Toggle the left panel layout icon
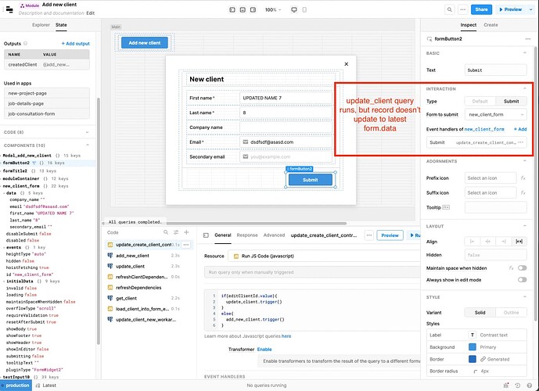Image resolution: width=539 pixels, height=391 pixels. 232,9
